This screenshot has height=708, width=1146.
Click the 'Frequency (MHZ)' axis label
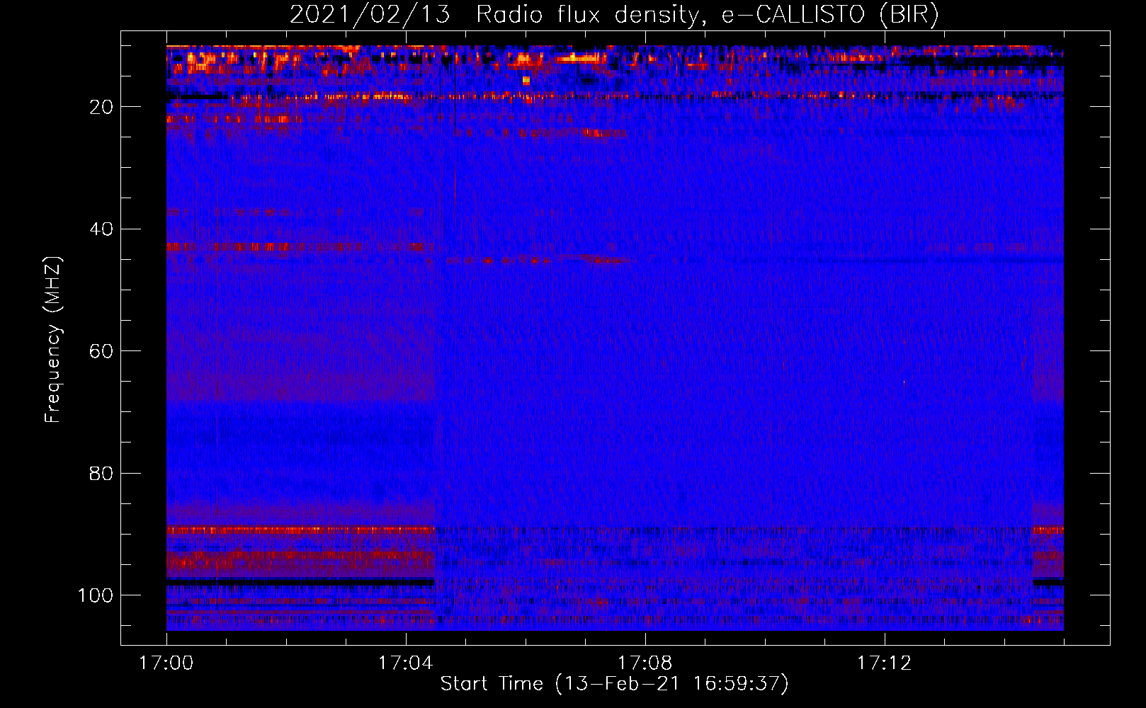click(53, 340)
